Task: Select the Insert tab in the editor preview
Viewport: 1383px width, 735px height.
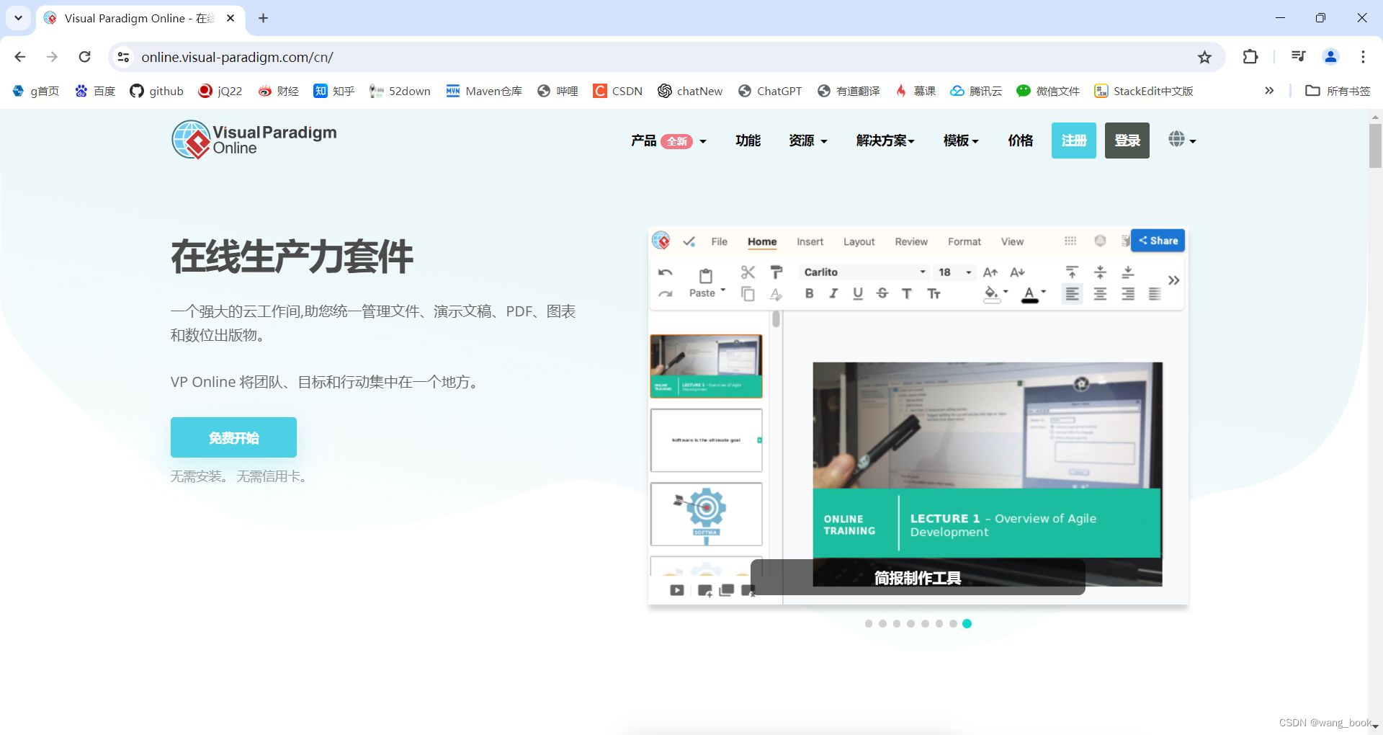Action: [x=810, y=242]
